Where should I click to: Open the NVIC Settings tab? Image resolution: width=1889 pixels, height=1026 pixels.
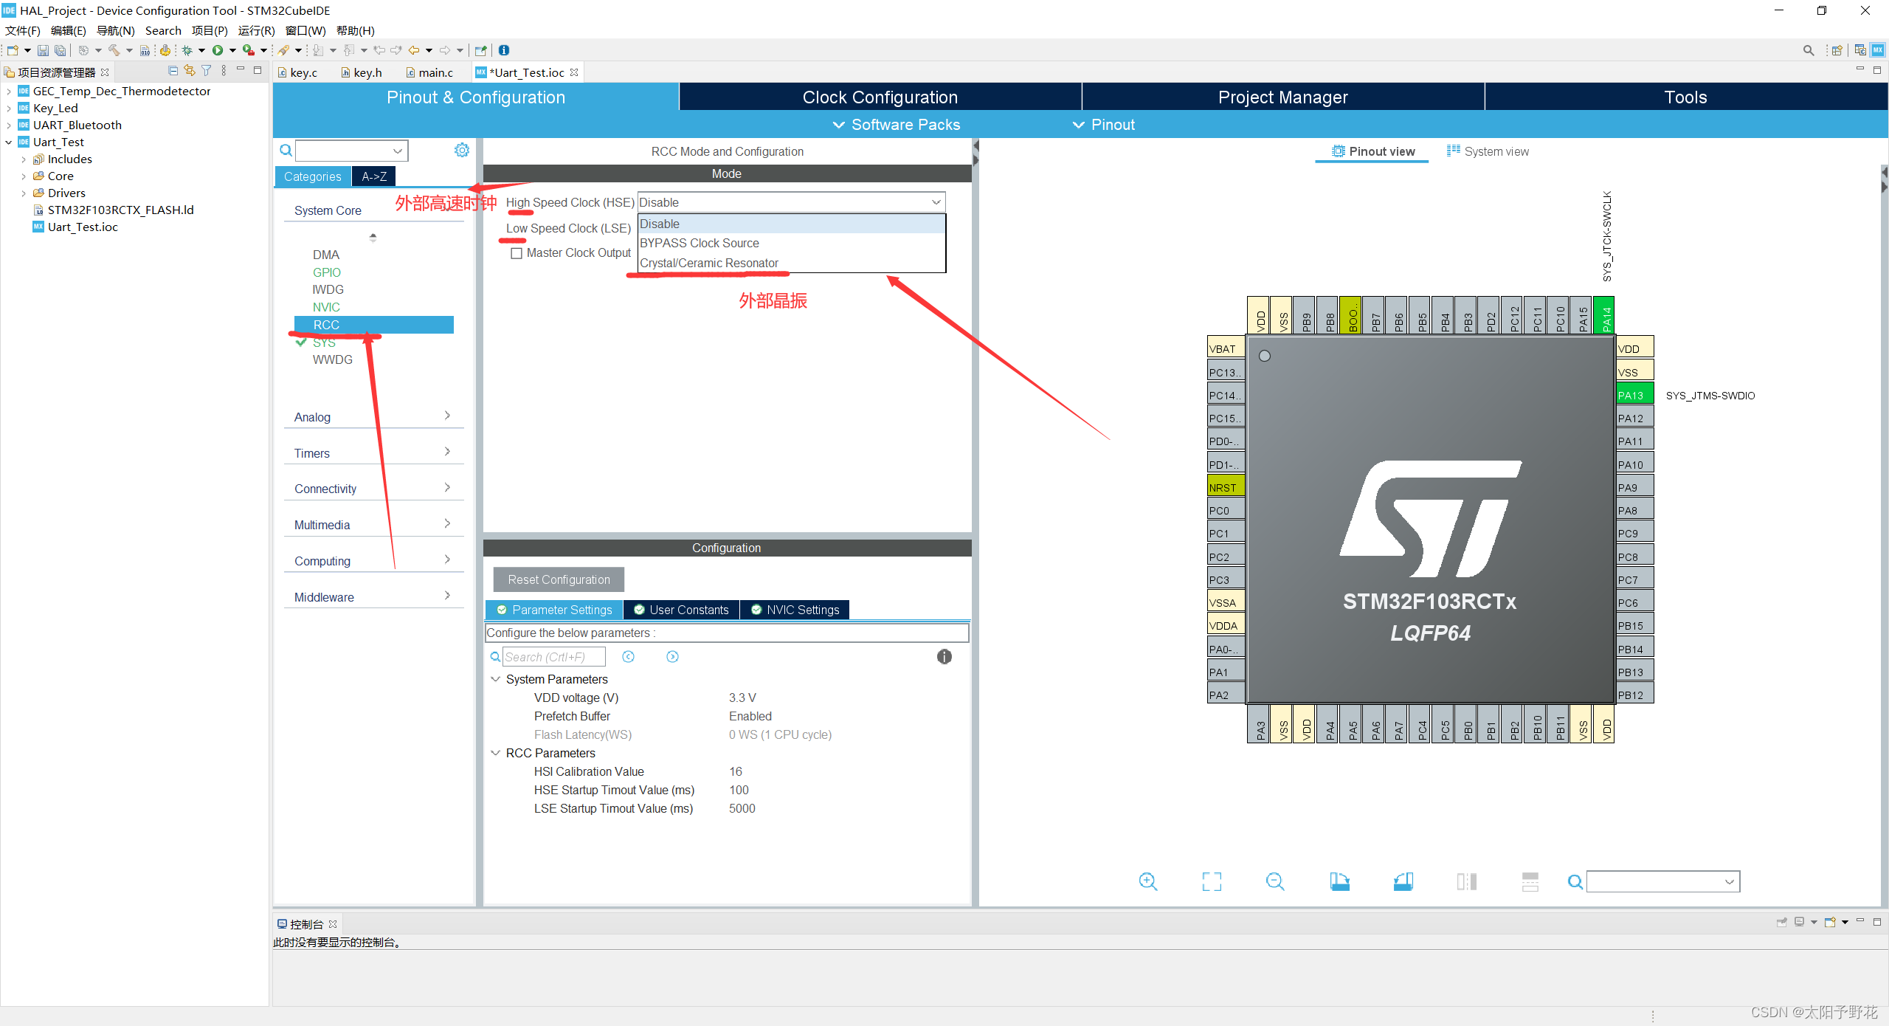(x=795, y=610)
